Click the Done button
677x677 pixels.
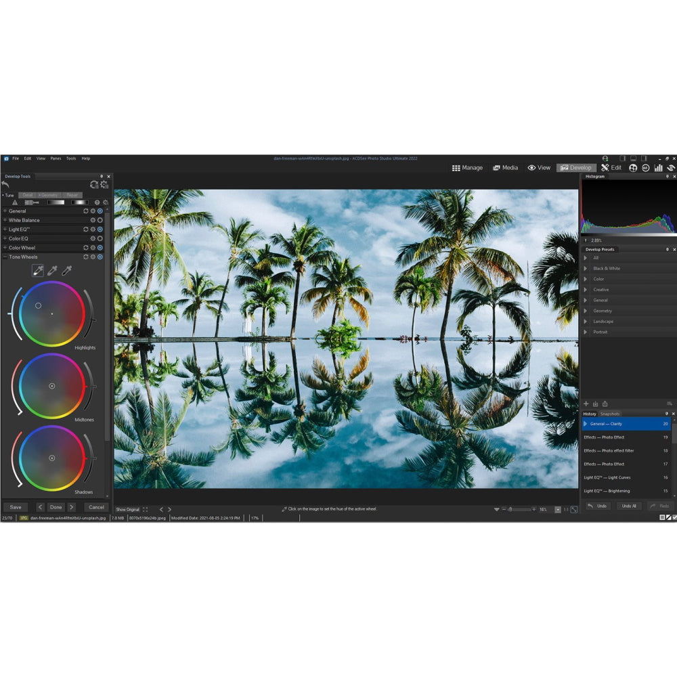(x=56, y=506)
